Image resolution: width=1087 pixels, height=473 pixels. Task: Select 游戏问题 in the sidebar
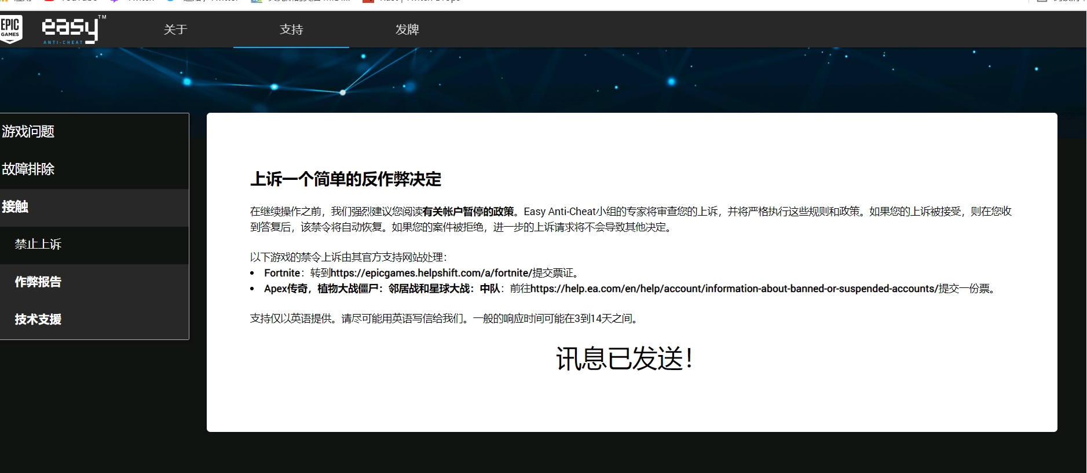pyautogui.click(x=94, y=132)
